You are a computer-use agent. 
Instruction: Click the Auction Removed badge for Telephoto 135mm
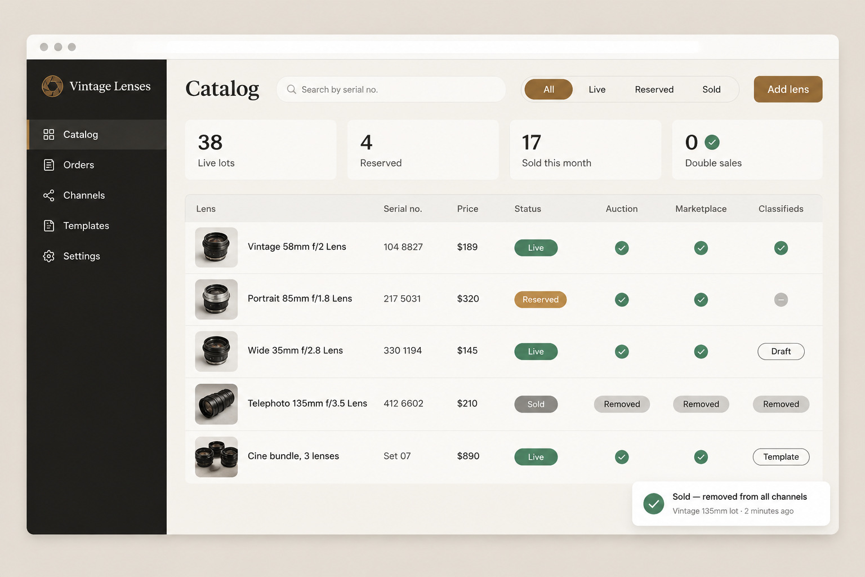click(x=622, y=404)
